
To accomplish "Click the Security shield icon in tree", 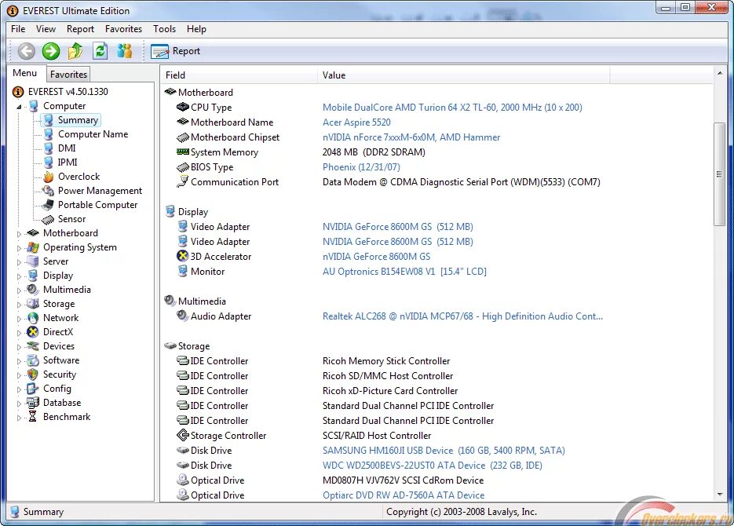I will click(33, 374).
